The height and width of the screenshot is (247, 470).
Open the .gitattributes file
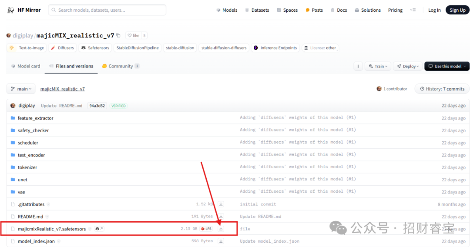click(31, 204)
